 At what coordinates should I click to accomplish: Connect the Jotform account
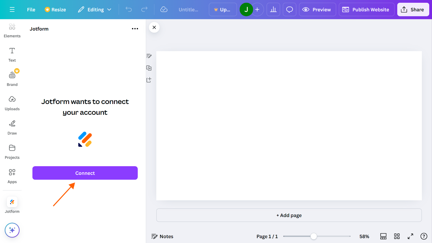point(85,173)
